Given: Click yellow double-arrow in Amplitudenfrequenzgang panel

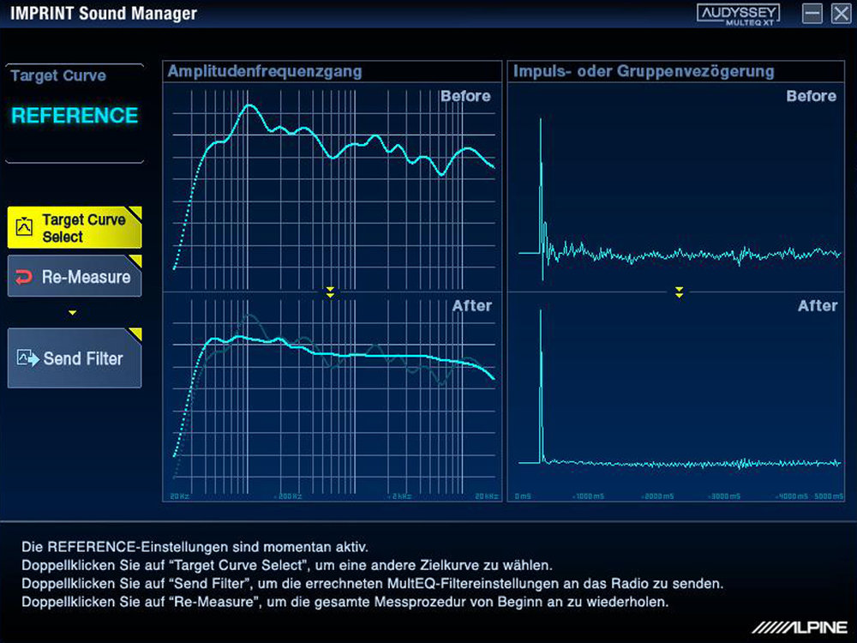Looking at the screenshot, I should point(330,292).
